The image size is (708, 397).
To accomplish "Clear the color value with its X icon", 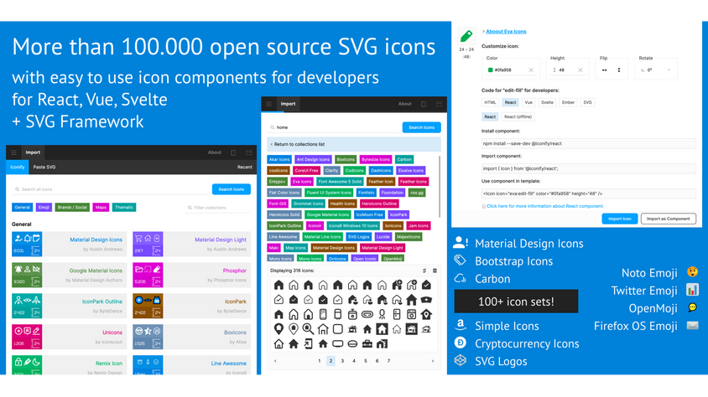I will (x=531, y=70).
